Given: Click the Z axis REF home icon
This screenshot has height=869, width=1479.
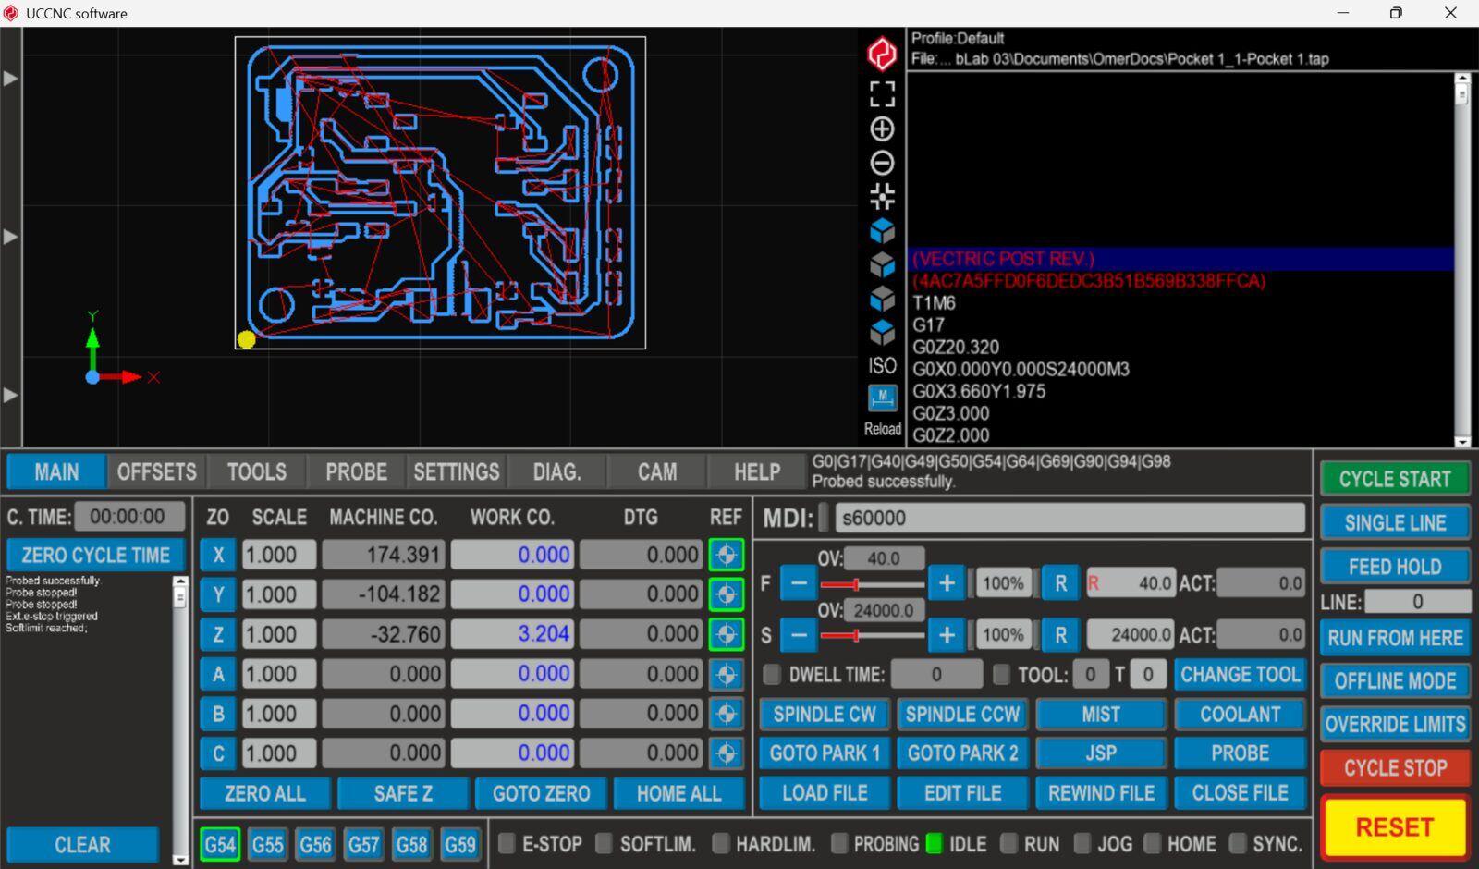Looking at the screenshot, I should coord(727,634).
